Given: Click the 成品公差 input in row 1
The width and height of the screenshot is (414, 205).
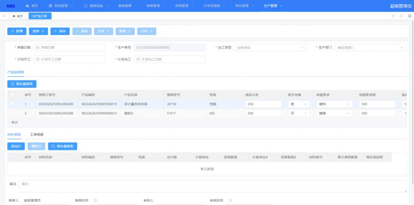Looking at the screenshot, I should (263, 104).
